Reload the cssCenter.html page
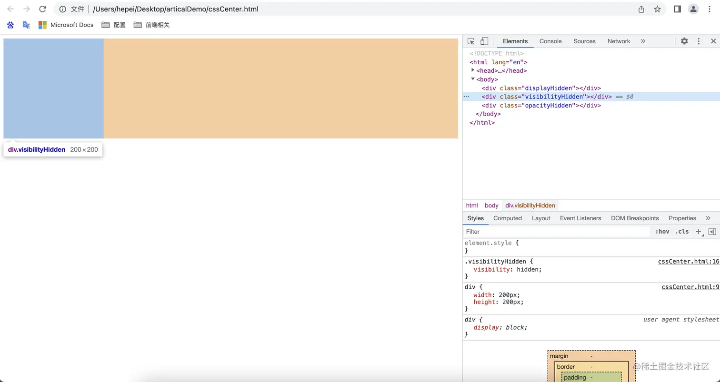Image resolution: width=720 pixels, height=382 pixels. 43,9
